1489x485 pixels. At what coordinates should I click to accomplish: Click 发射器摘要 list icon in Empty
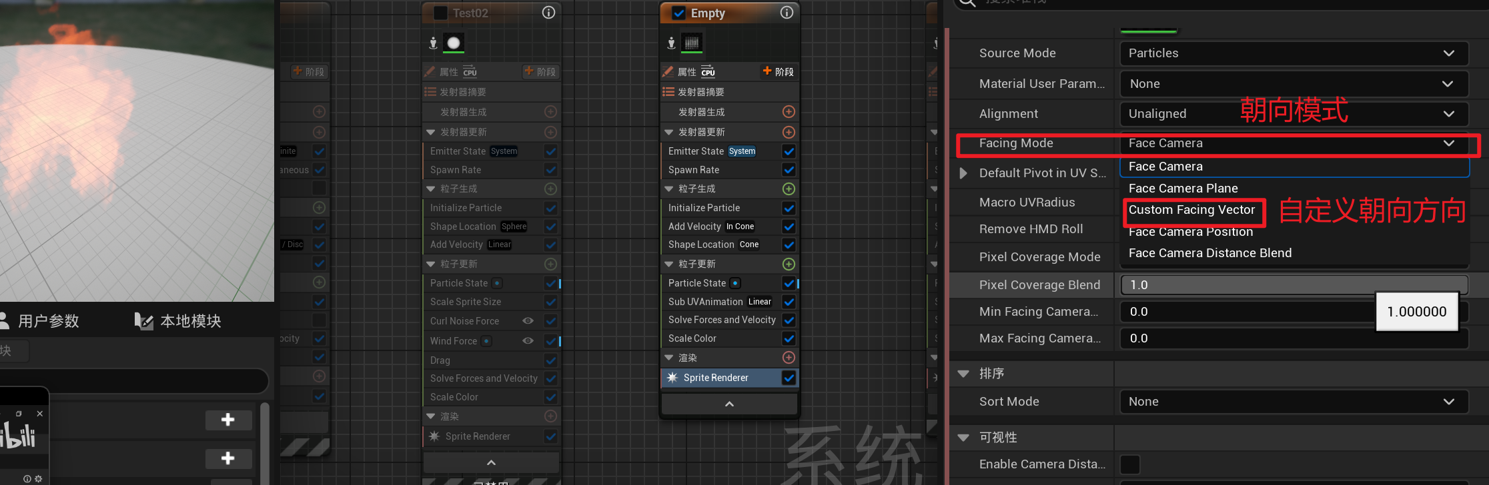(668, 92)
